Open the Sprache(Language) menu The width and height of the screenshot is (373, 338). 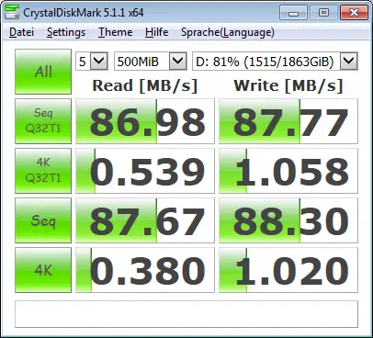click(228, 32)
